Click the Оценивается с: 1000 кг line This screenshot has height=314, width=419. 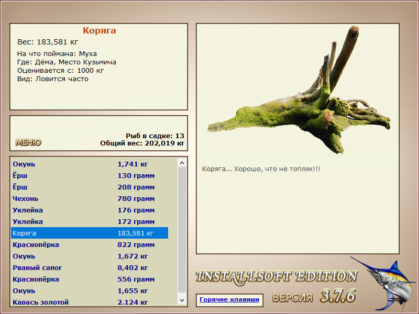(x=60, y=71)
